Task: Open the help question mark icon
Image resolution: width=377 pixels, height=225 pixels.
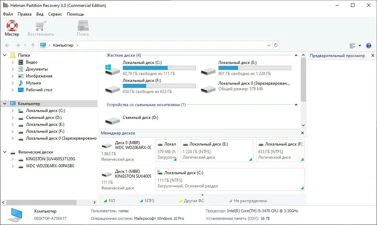Action: pyautogui.click(x=369, y=45)
